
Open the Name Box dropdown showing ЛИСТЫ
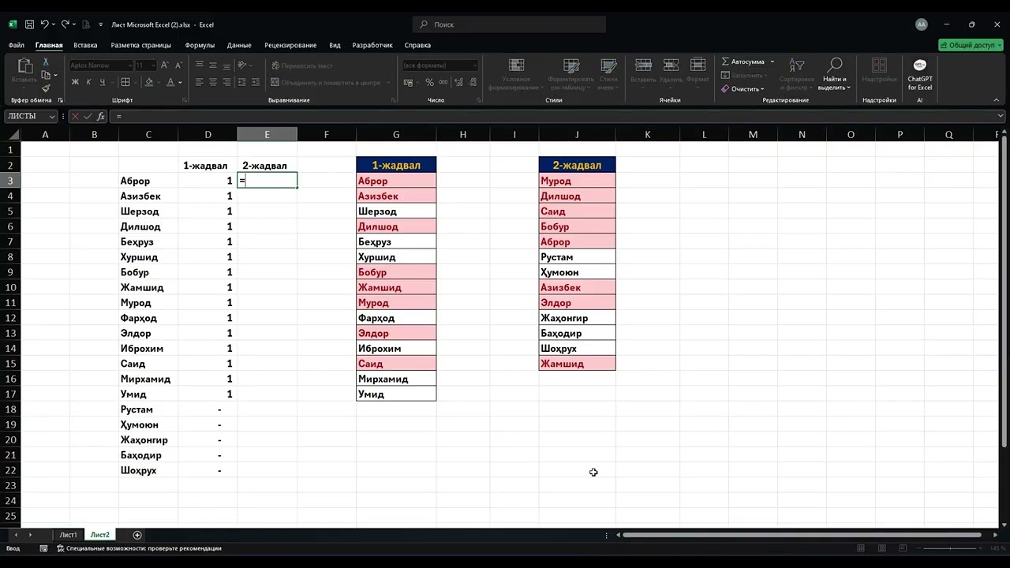[x=52, y=116]
